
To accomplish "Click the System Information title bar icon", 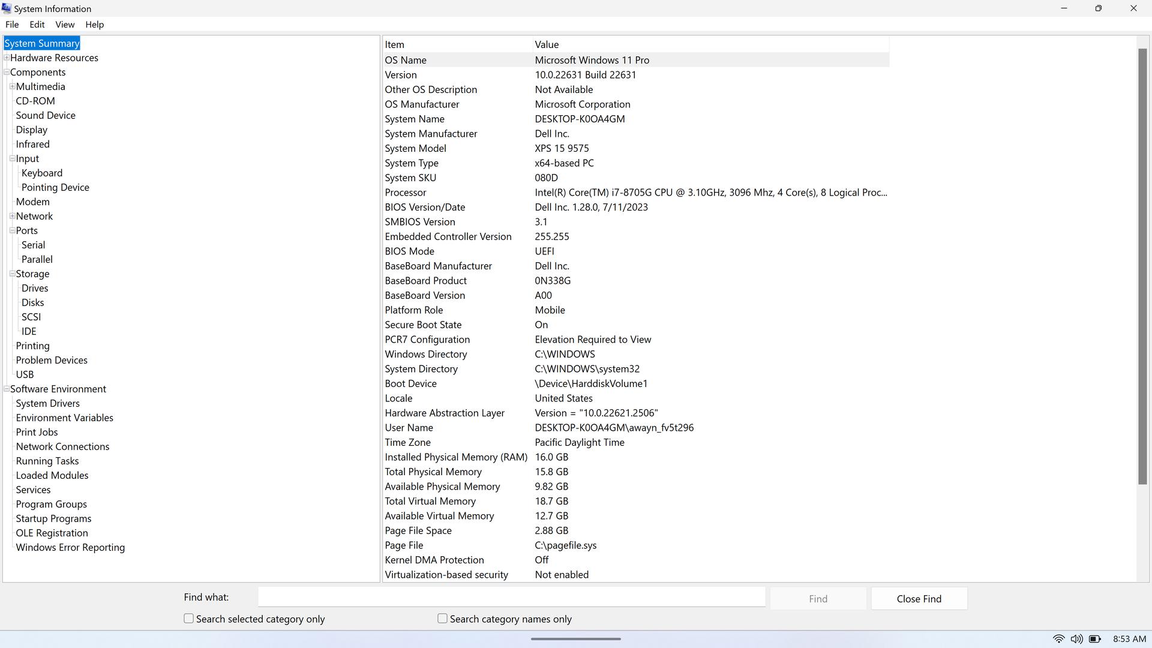I will (x=7, y=8).
